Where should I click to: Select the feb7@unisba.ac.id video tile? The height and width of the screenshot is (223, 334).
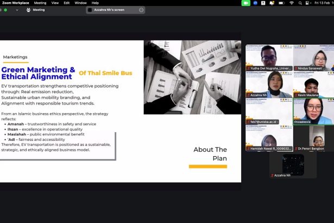click(269, 112)
